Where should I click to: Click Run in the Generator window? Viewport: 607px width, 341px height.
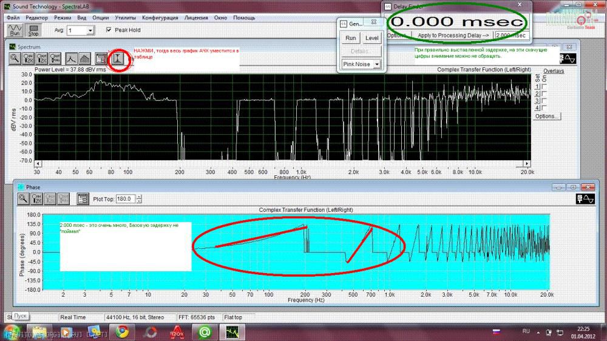coord(350,38)
